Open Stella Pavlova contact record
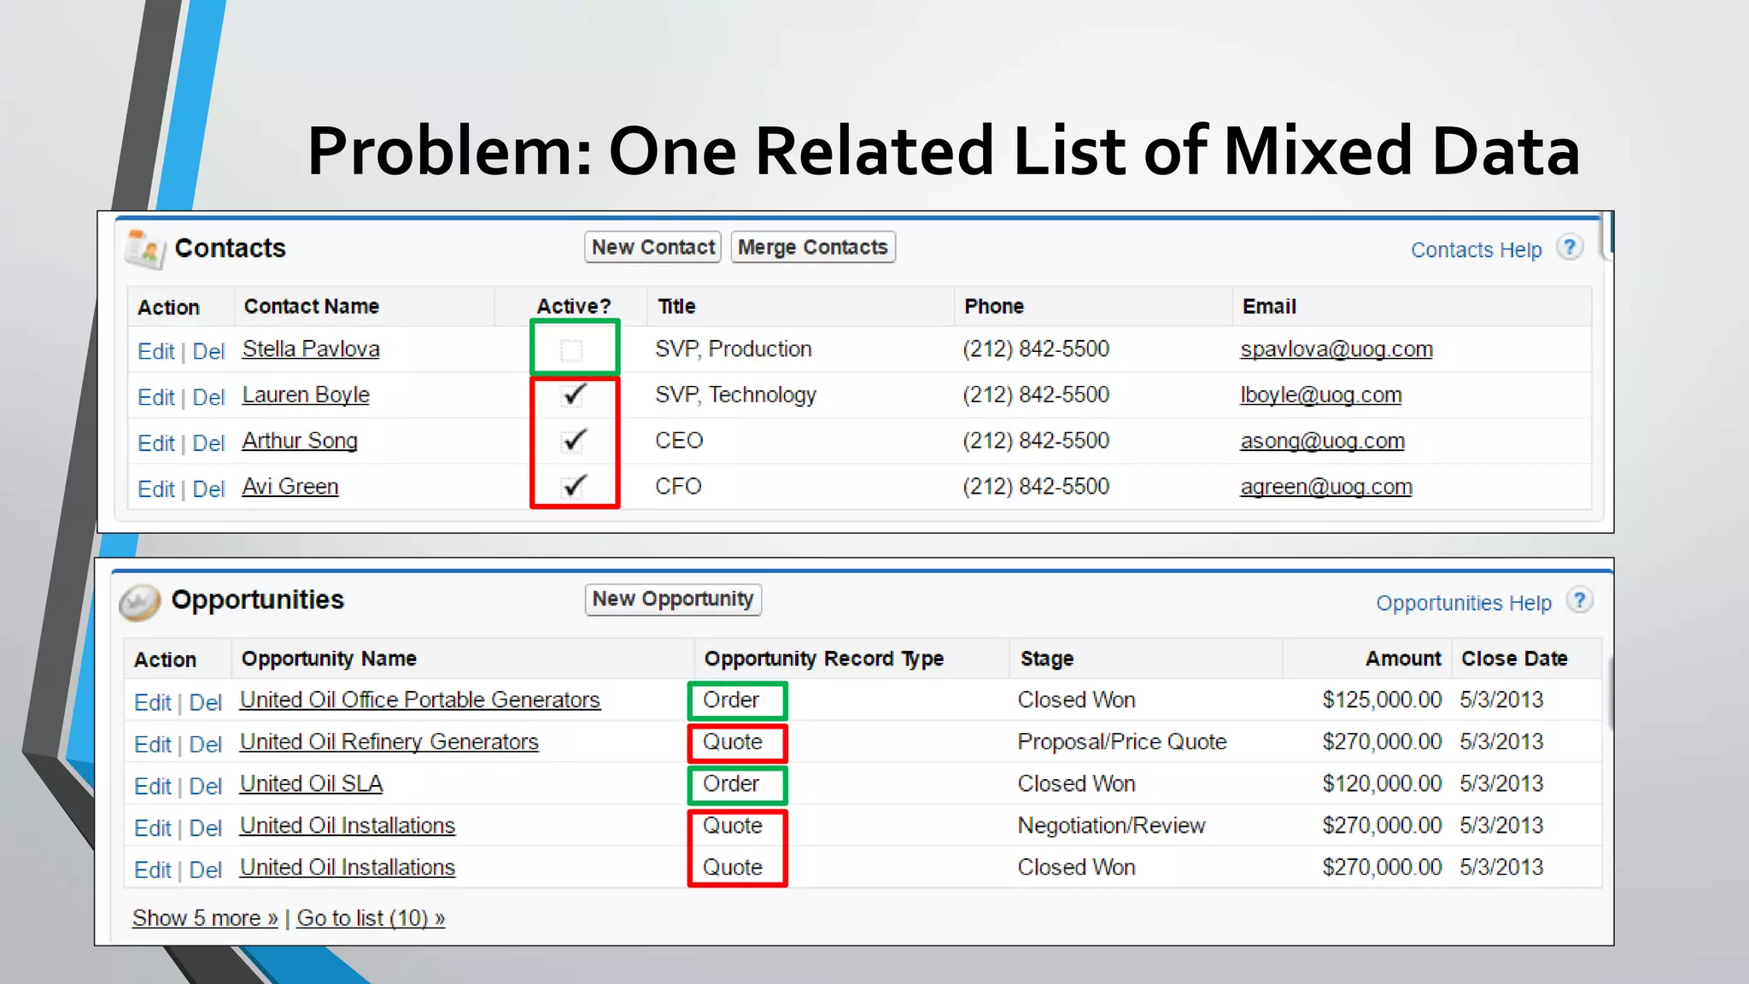This screenshot has width=1749, height=984. point(311,349)
